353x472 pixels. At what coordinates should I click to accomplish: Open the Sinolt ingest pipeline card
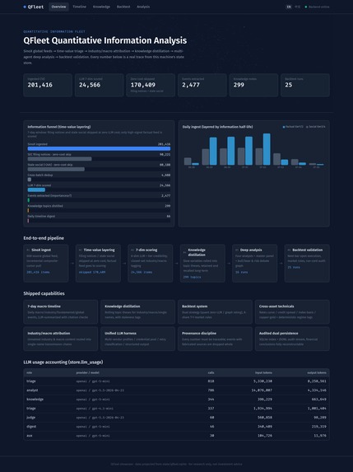pyautogui.click(x=46, y=263)
